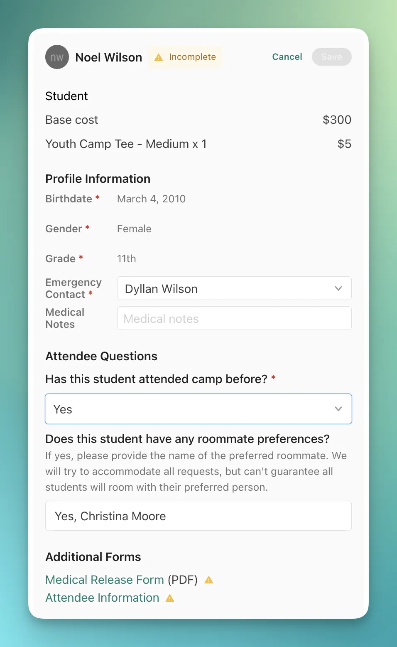Viewport: 397px width, 647px height.
Task: Click the warning triangle in Incomplete badge
Action: pyautogui.click(x=159, y=57)
